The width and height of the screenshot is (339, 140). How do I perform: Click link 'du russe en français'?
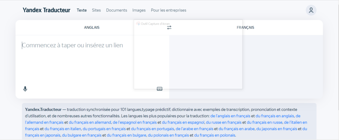pyautogui.click(x=224, y=122)
